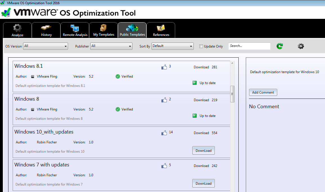Click VMware Fling author icon for Windows 8
The image size is (325, 192).
tap(33, 109)
